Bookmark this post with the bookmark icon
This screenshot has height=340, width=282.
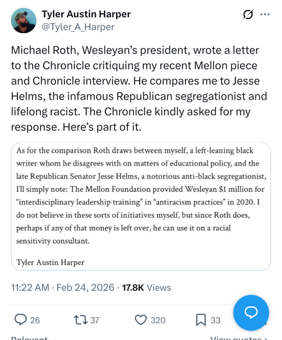click(200, 320)
